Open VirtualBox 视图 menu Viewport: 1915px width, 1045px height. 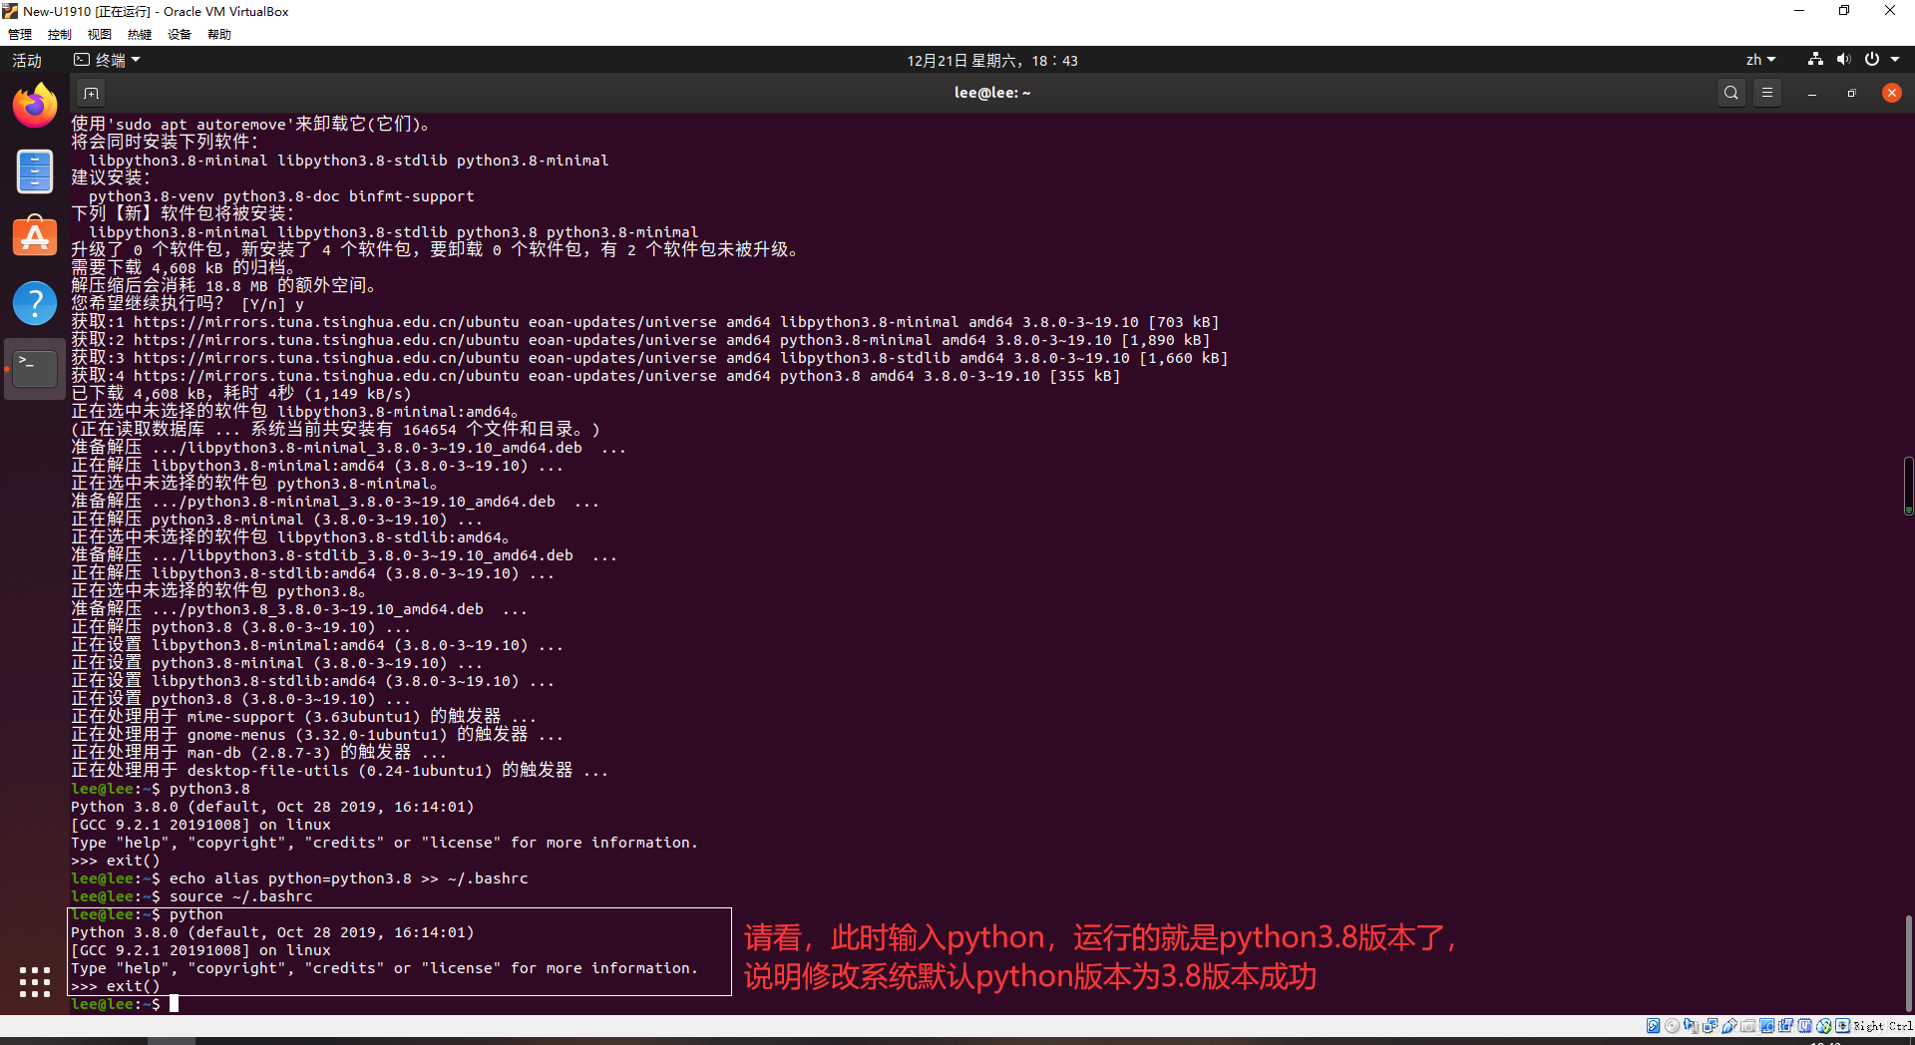point(100,35)
